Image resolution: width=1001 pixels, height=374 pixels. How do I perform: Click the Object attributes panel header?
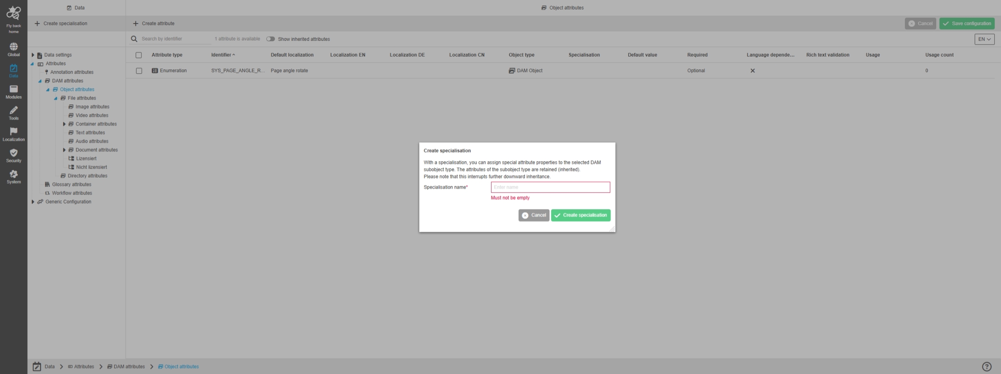(x=563, y=8)
